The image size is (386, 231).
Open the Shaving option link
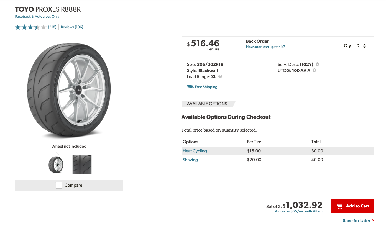(x=190, y=160)
